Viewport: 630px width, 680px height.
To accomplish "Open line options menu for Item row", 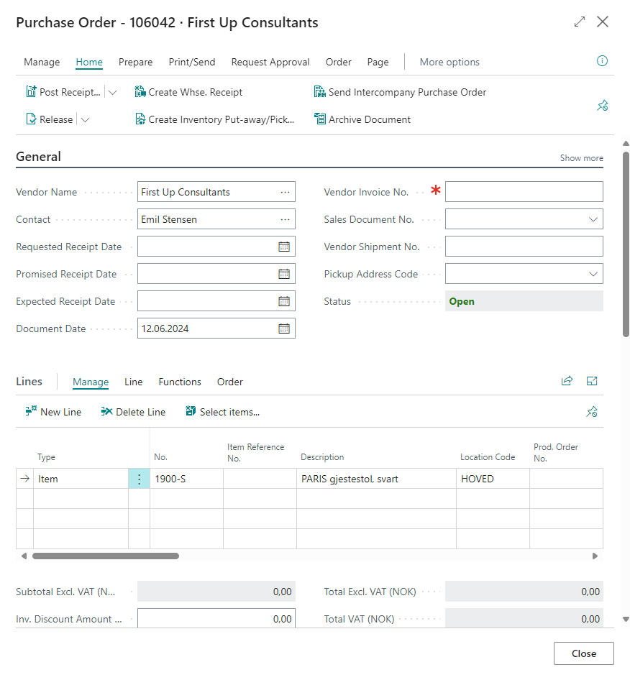I will coord(139,479).
